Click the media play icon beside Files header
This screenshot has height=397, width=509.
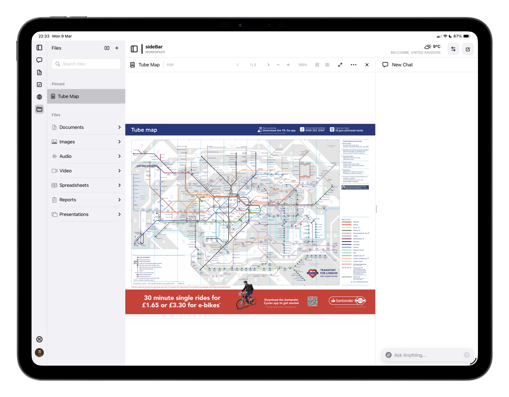coord(107,48)
